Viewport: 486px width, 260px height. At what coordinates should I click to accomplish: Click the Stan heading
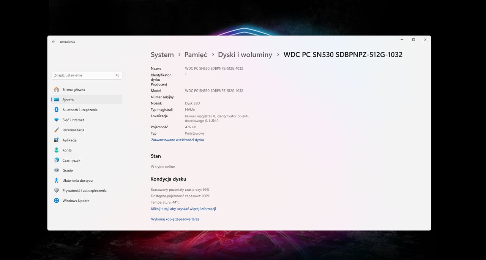click(156, 156)
